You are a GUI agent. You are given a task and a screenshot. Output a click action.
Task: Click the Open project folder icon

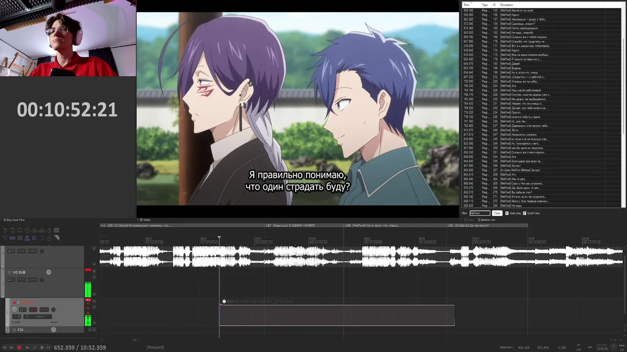click(x=12, y=230)
